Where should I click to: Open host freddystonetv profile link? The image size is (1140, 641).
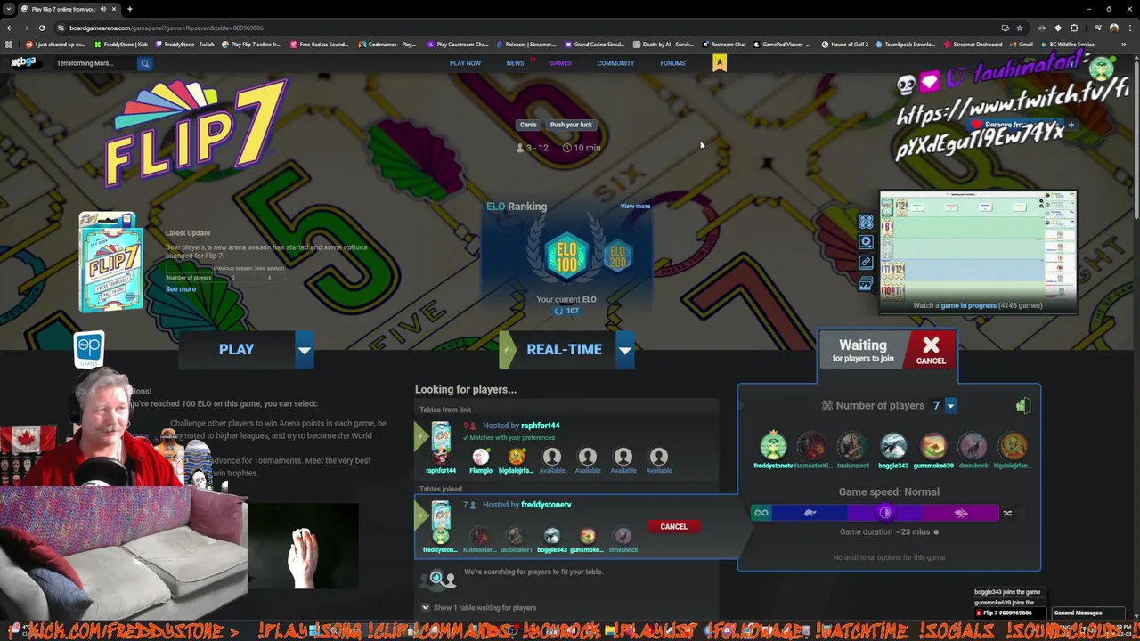pos(546,505)
